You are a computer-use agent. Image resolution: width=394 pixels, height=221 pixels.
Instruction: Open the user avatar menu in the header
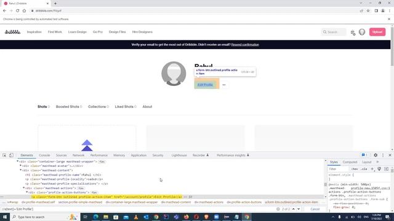pyautogui.click(x=362, y=32)
